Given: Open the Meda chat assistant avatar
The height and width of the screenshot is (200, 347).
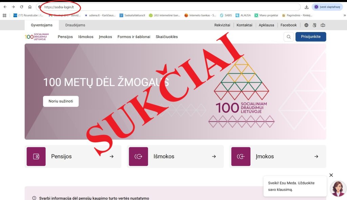Looking at the screenshot, I should [338, 189].
